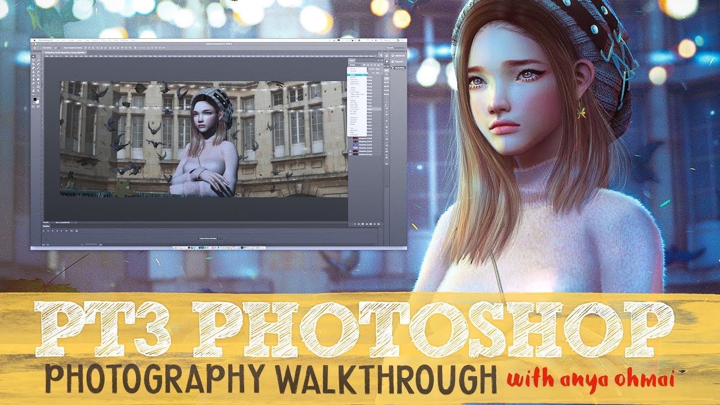This screenshot has width=720, height=405.
Task: Select the Pen tool
Action: coord(33,83)
